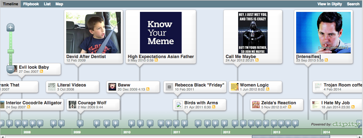The width and height of the screenshot is (363, 138).
Task: Open the Zelda's Reaction event
Action: 279,103
